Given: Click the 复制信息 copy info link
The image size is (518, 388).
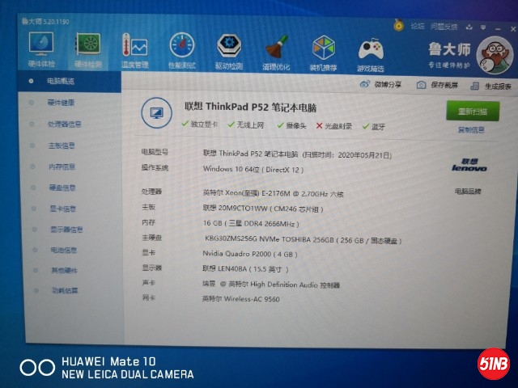Looking at the screenshot, I should tap(471, 129).
